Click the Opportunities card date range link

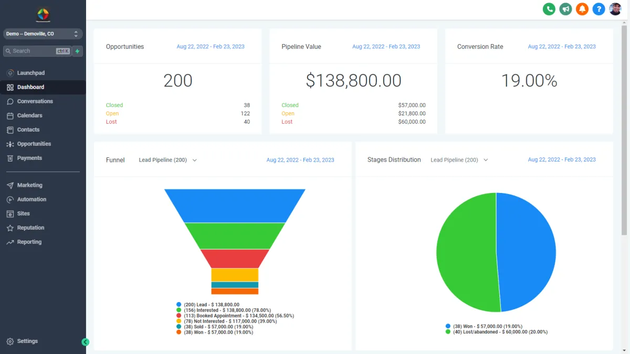[x=211, y=47]
